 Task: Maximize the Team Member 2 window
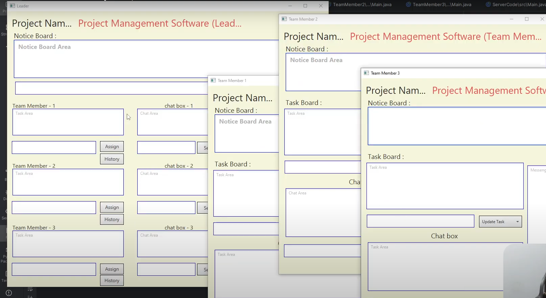click(526, 19)
